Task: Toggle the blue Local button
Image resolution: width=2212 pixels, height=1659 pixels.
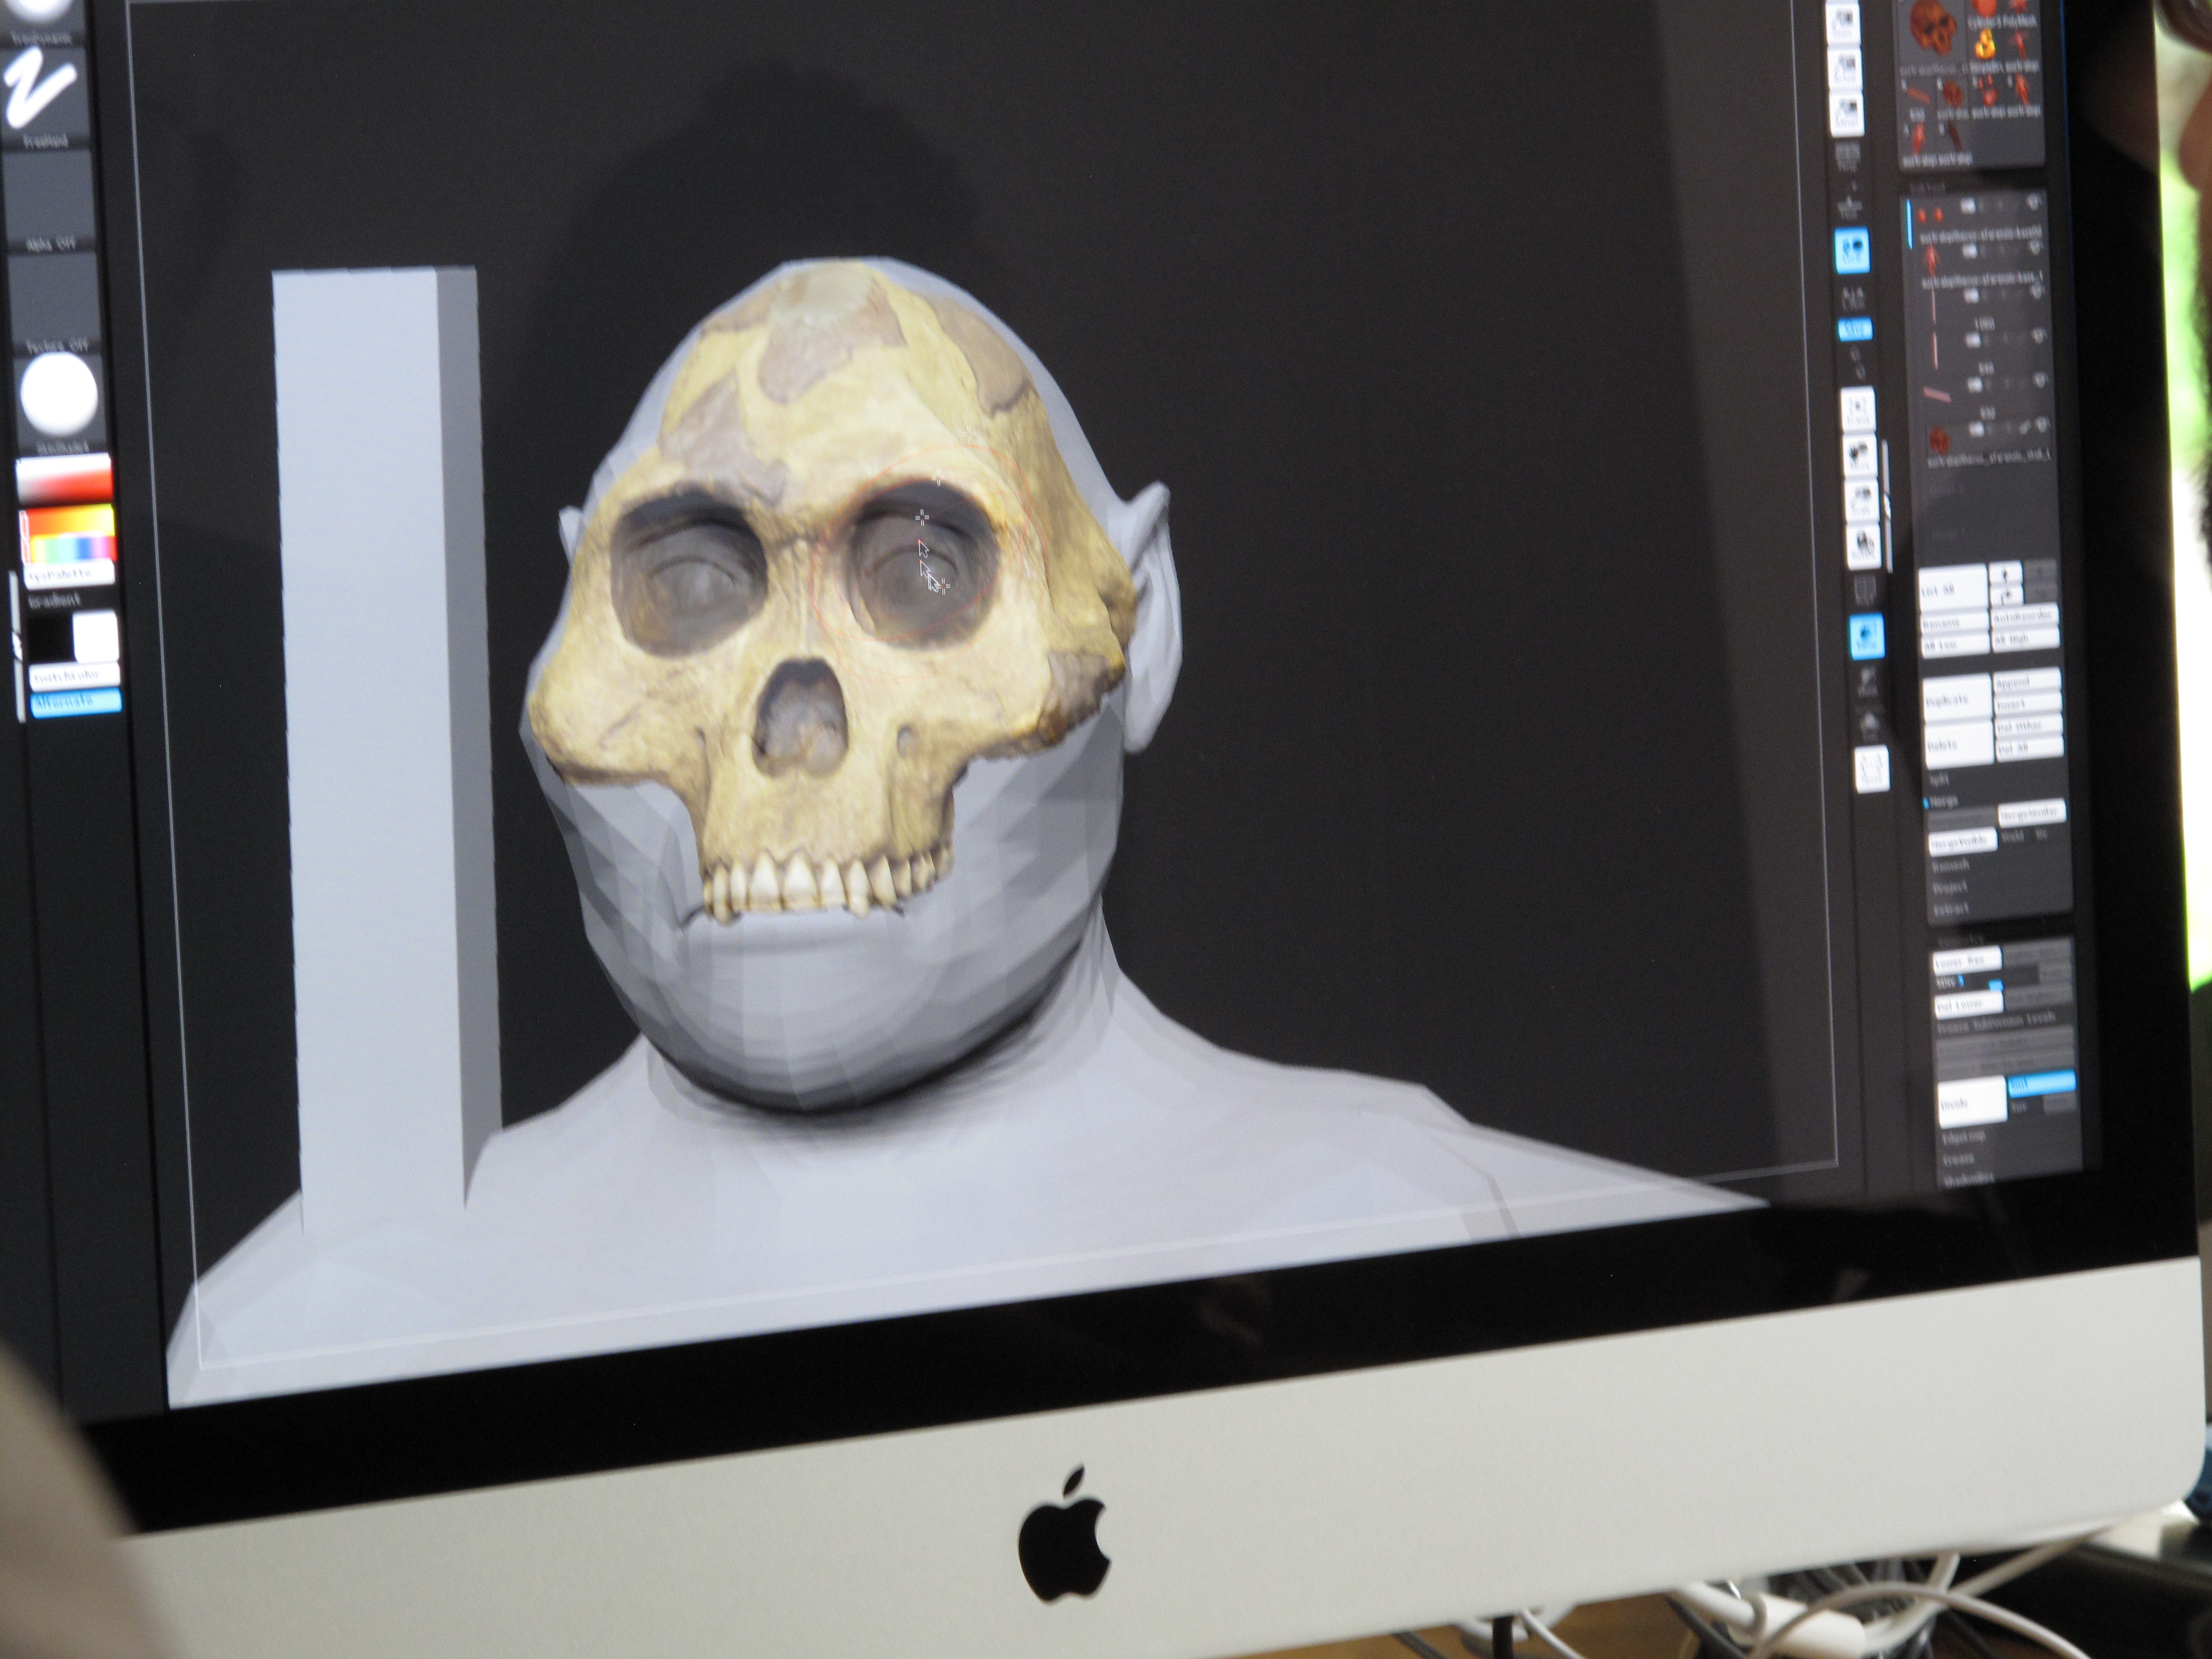Action: 1852,249
